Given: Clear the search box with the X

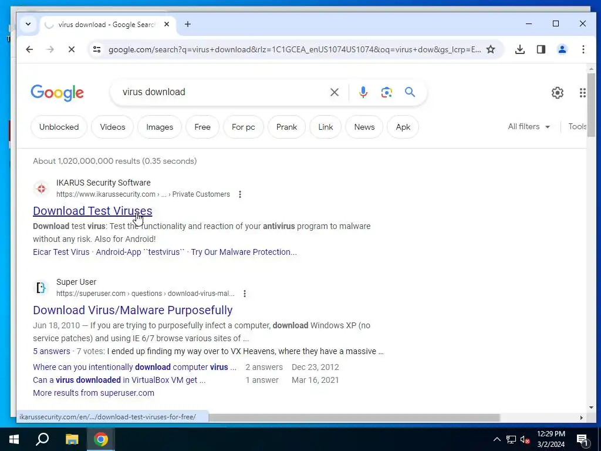Looking at the screenshot, I should click(x=334, y=92).
